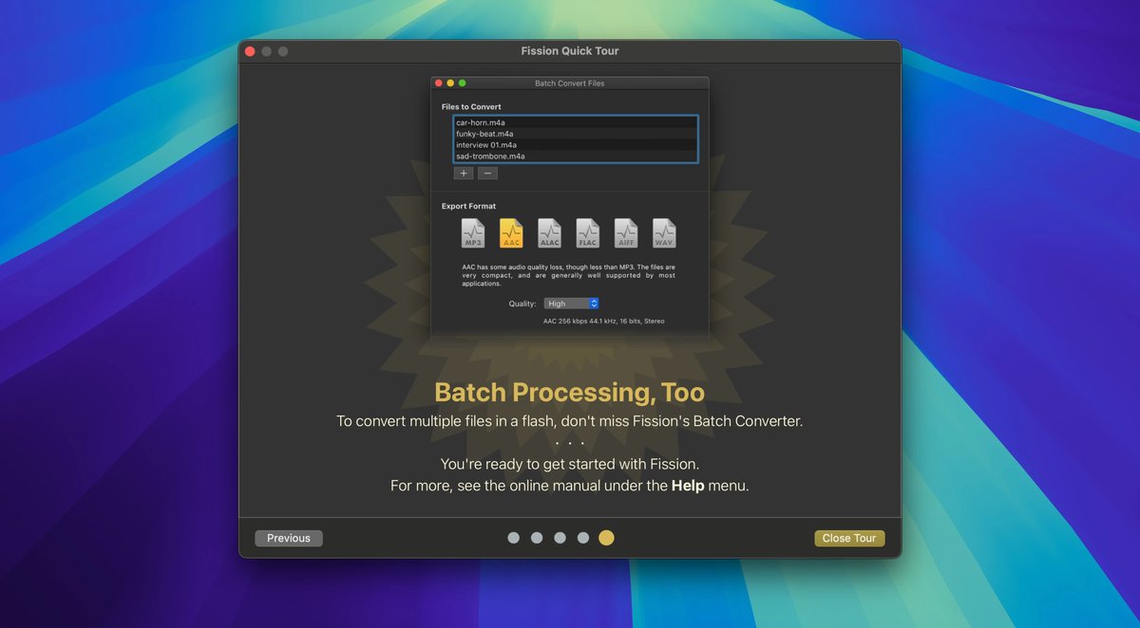Select the MP3 export format icon

(473, 233)
